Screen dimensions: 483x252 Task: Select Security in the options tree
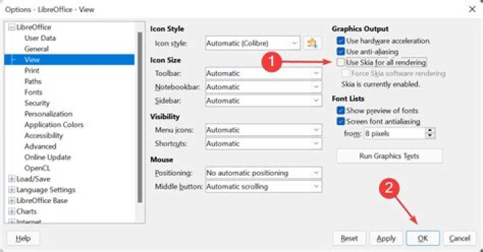click(x=37, y=103)
